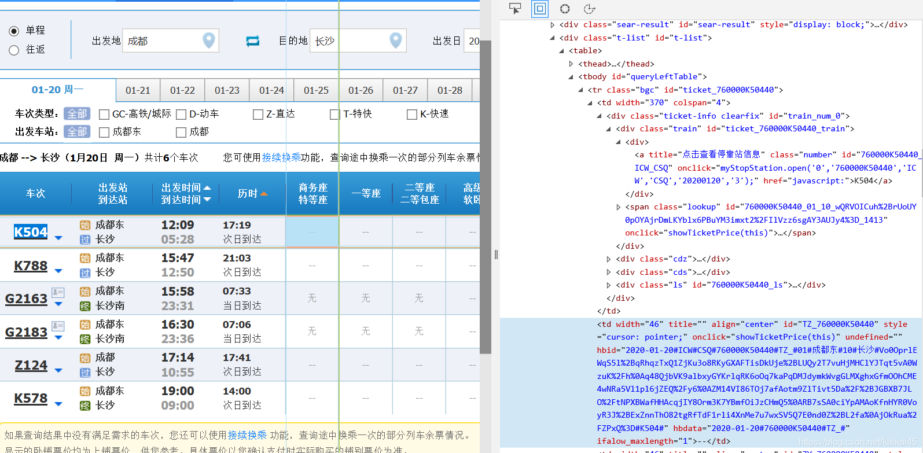This screenshot has height=453, width=923.
Task: Click the 出发日 date input field
Action: 472,40
